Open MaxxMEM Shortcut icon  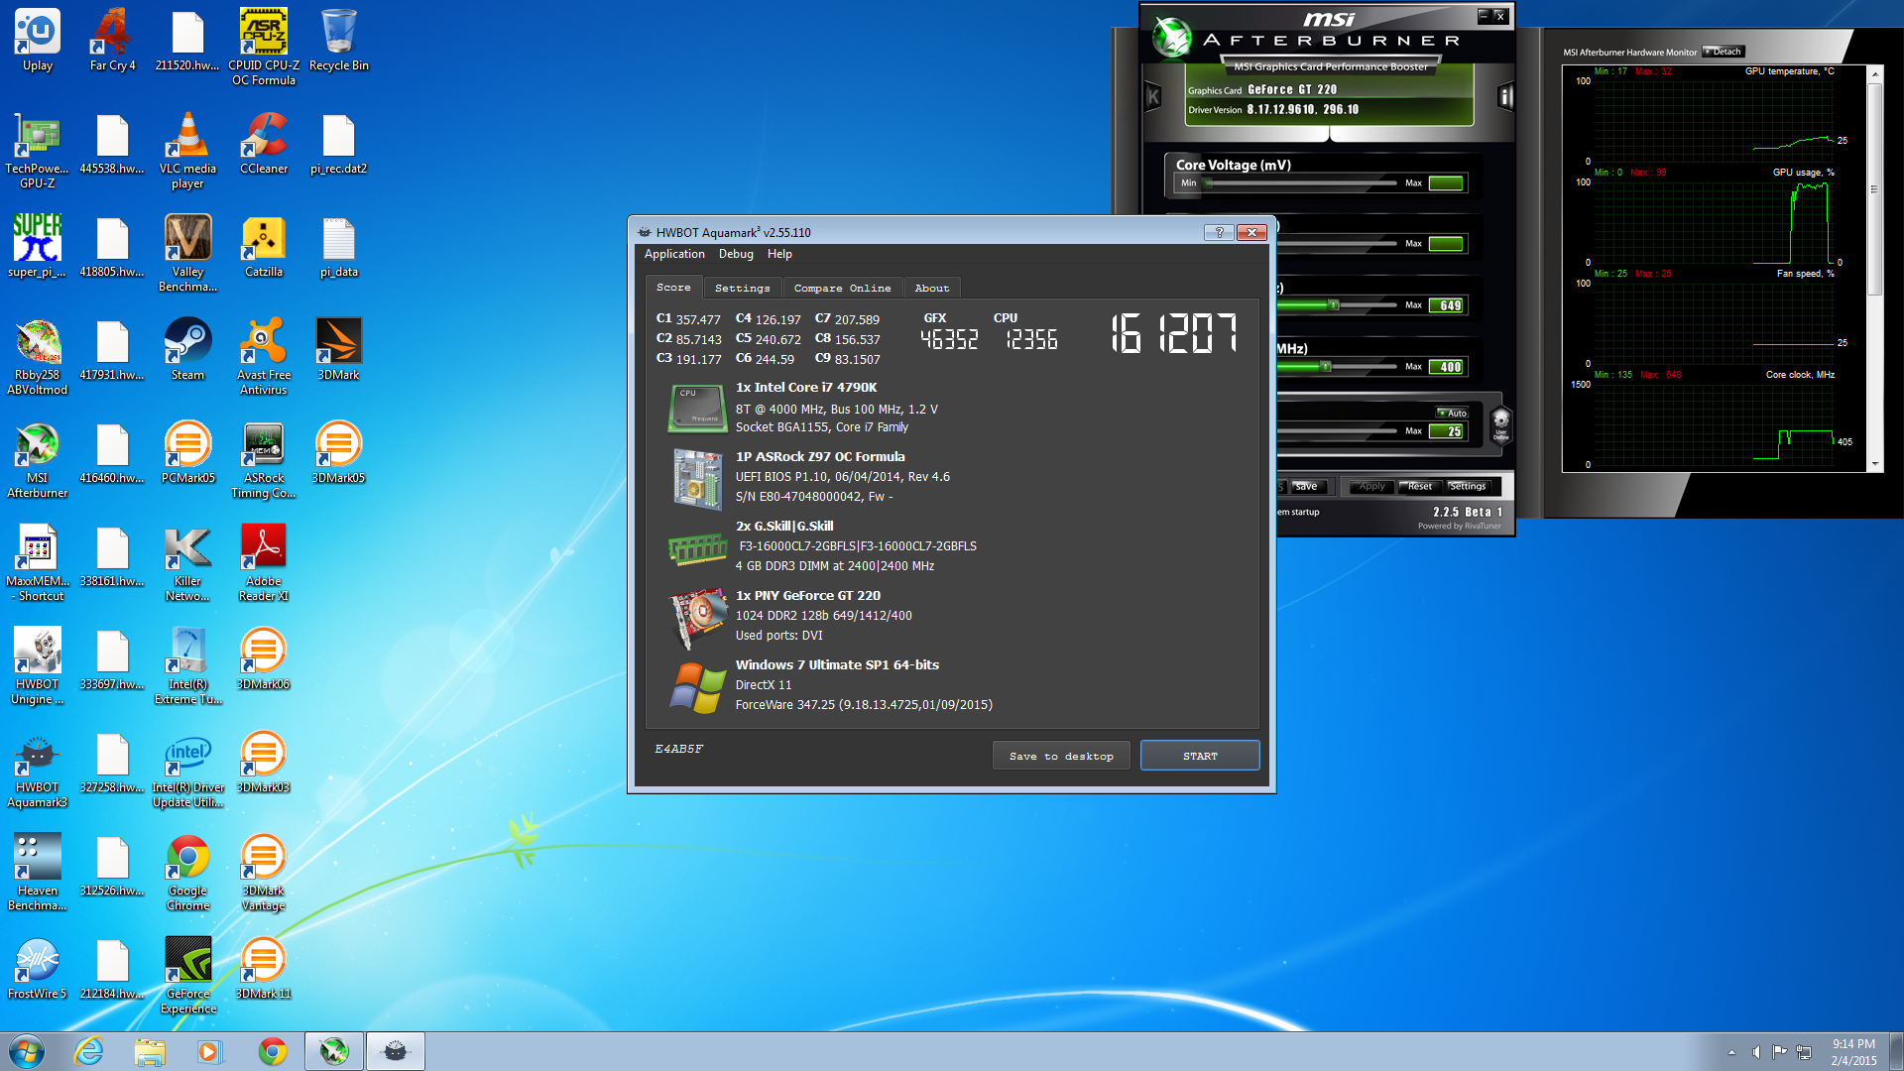[x=38, y=563]
